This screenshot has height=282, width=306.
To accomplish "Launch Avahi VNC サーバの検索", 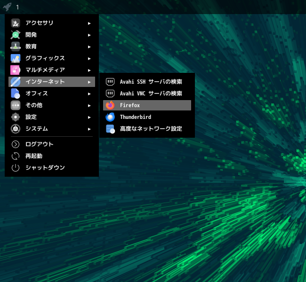I will (147, 94).
